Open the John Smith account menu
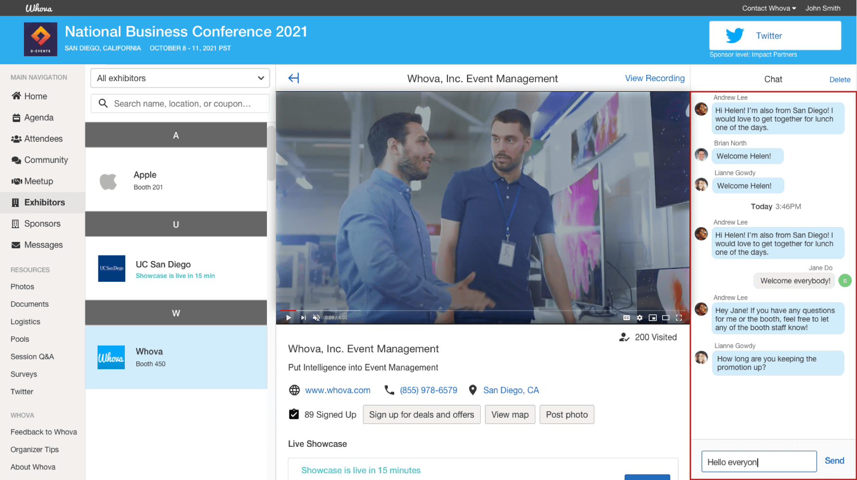The image size is (857, 480). (822, 8)
